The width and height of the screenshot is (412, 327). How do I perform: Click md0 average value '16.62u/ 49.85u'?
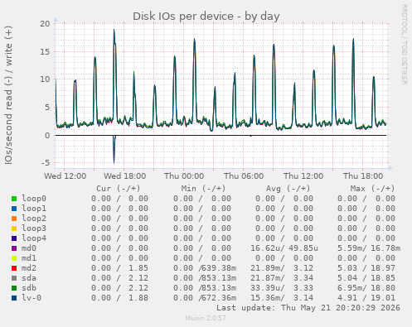tap(284, 248)
